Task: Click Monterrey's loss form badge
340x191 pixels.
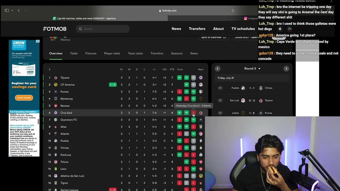Action: (186, 99)
